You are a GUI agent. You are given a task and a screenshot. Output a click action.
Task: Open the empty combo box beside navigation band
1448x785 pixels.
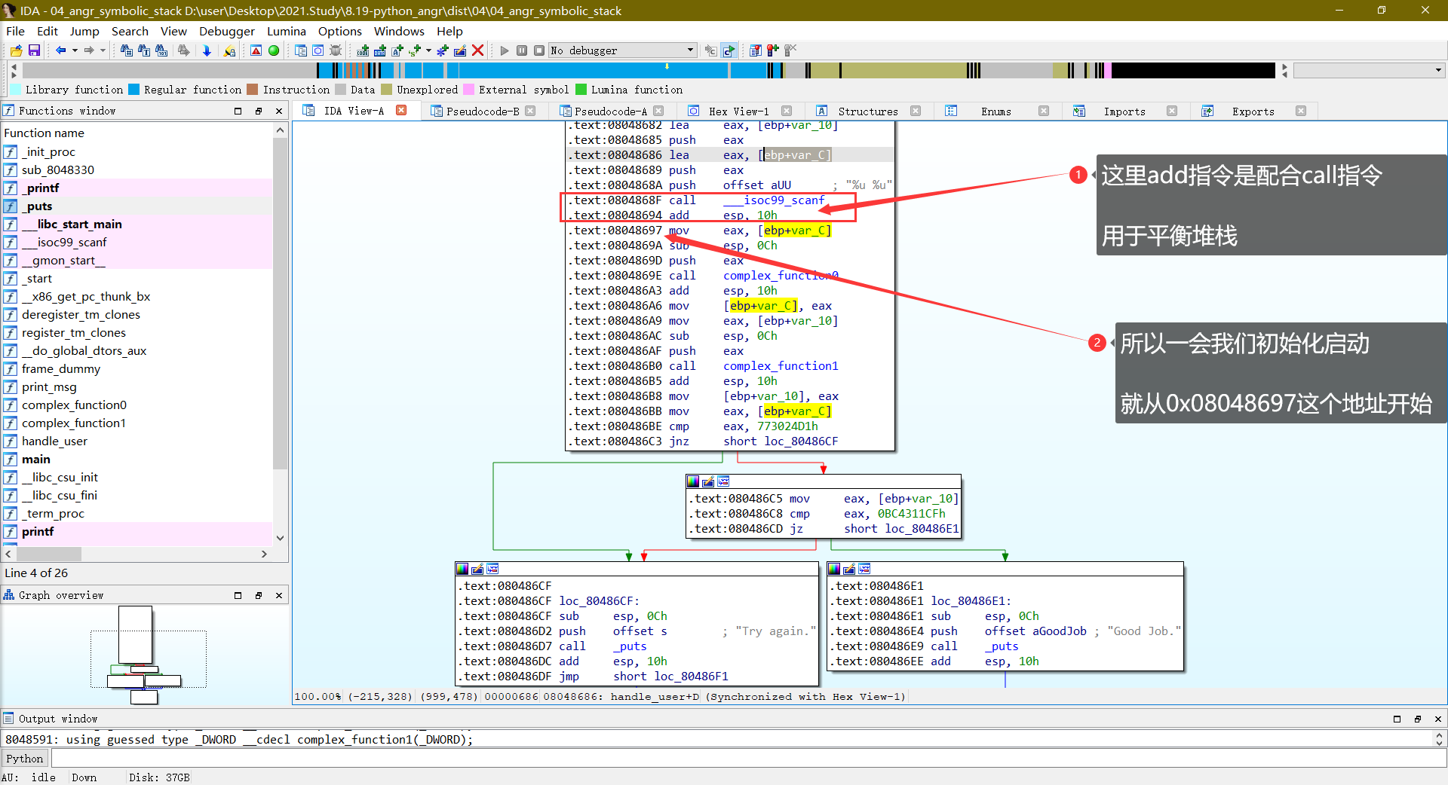[x=1370, y=70]
